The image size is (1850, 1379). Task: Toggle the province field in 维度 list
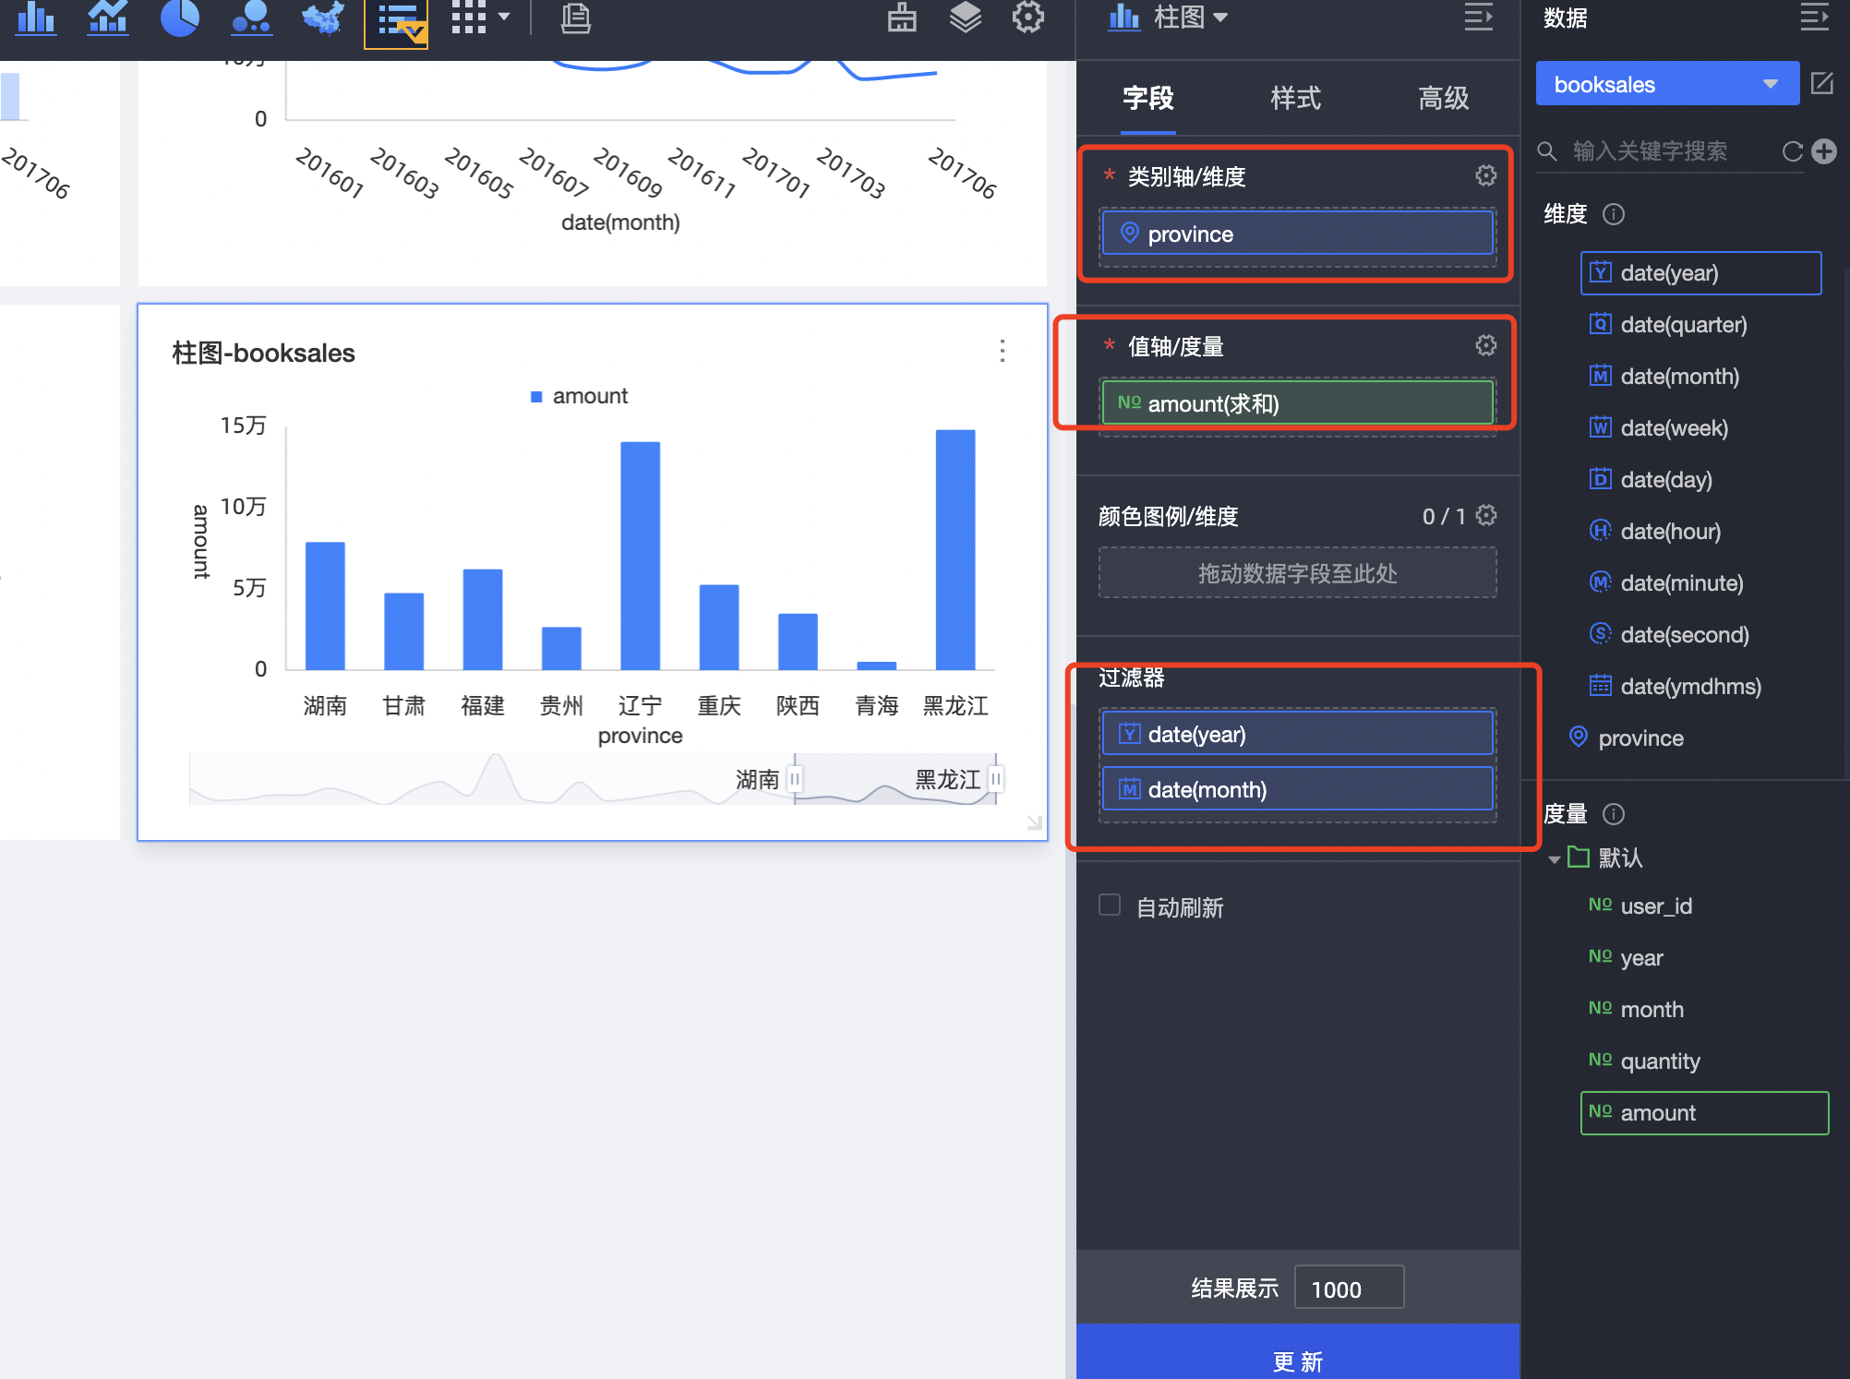pos(1643,737)
